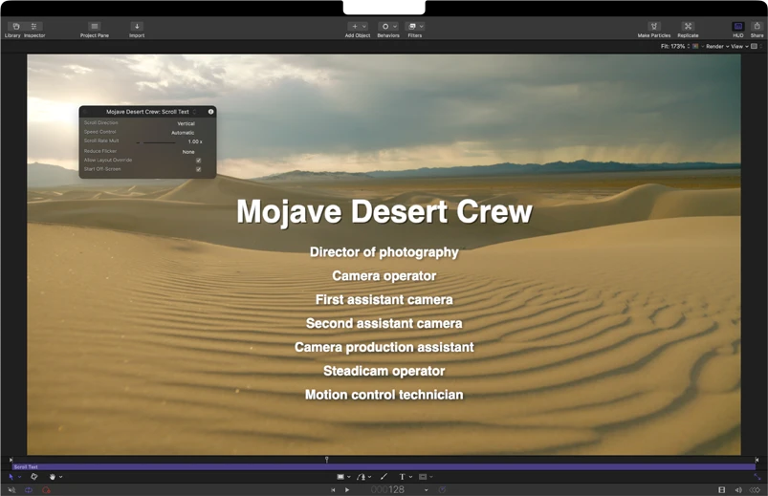Change Scroll Direction from Vertical
This screenshot has width=768, height=496.
pyautogui.click(x=187, y=124)
